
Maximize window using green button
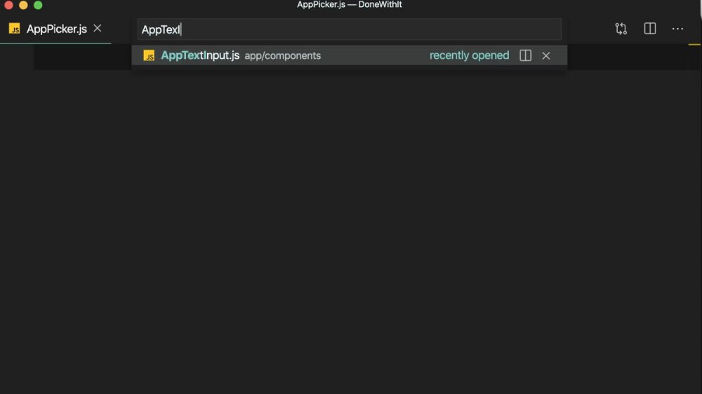tap(38, 5)
